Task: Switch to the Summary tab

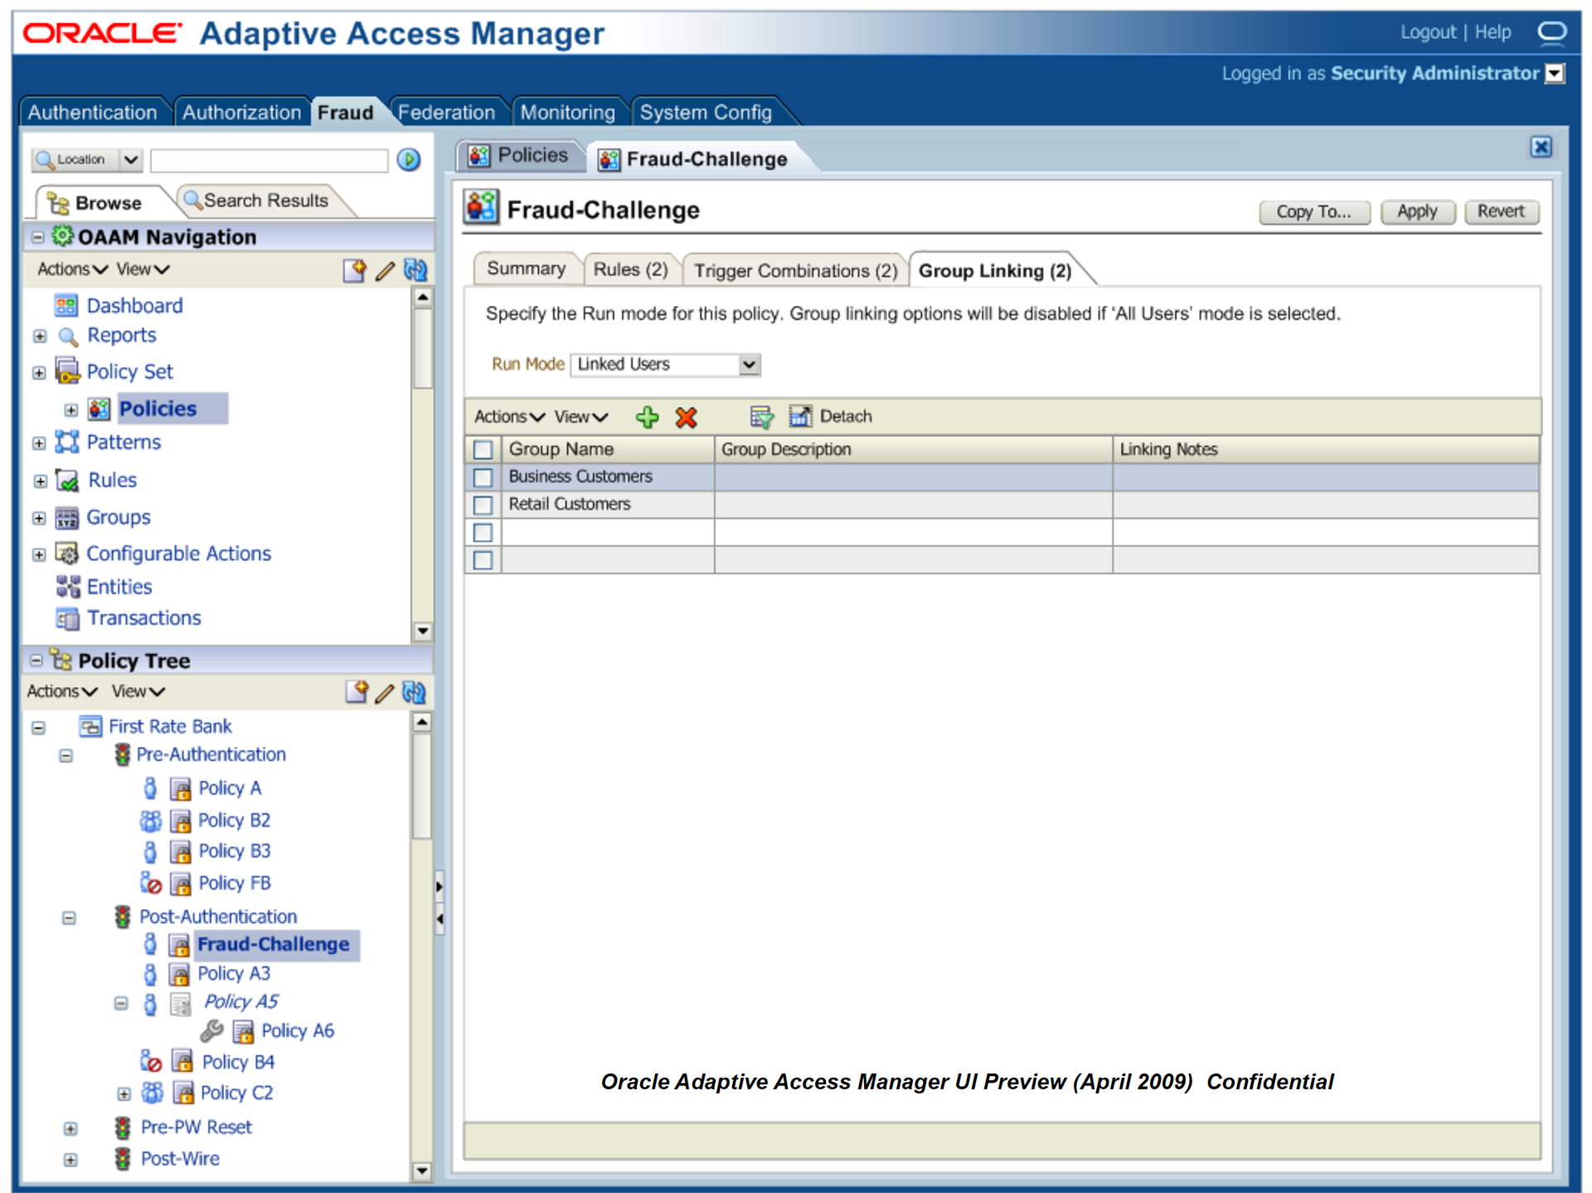Action: pyautogui.click(x=526, y=269)
